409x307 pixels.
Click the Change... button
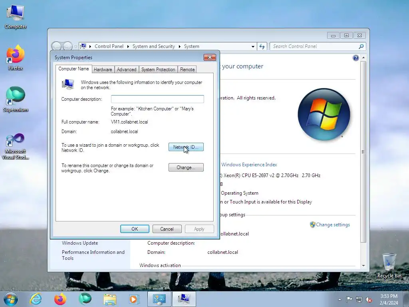click(186, 167)
